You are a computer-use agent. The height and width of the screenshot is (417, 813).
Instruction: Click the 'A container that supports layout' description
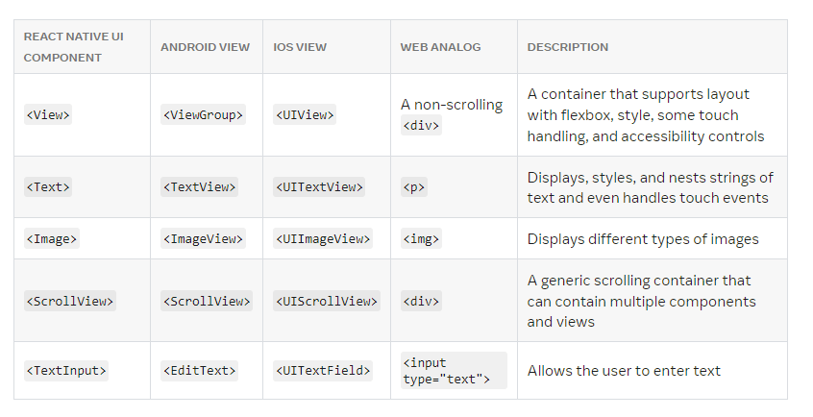pyautogui.click(x=646, y=115)
